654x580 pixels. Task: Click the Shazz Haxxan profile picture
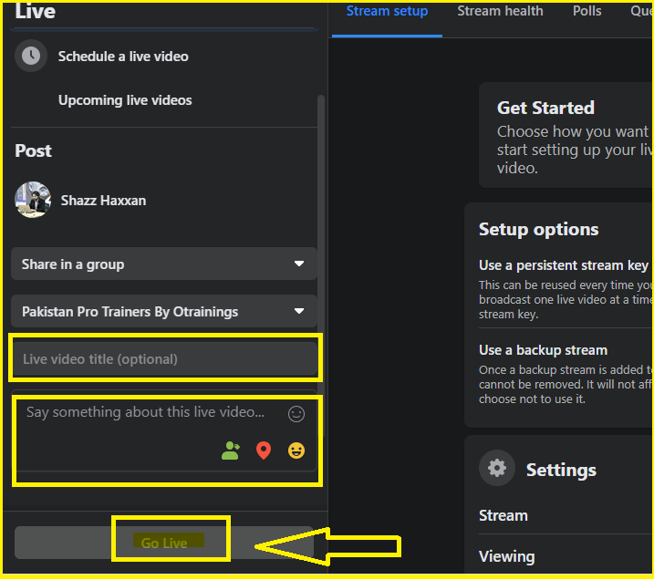pos(33,200)
